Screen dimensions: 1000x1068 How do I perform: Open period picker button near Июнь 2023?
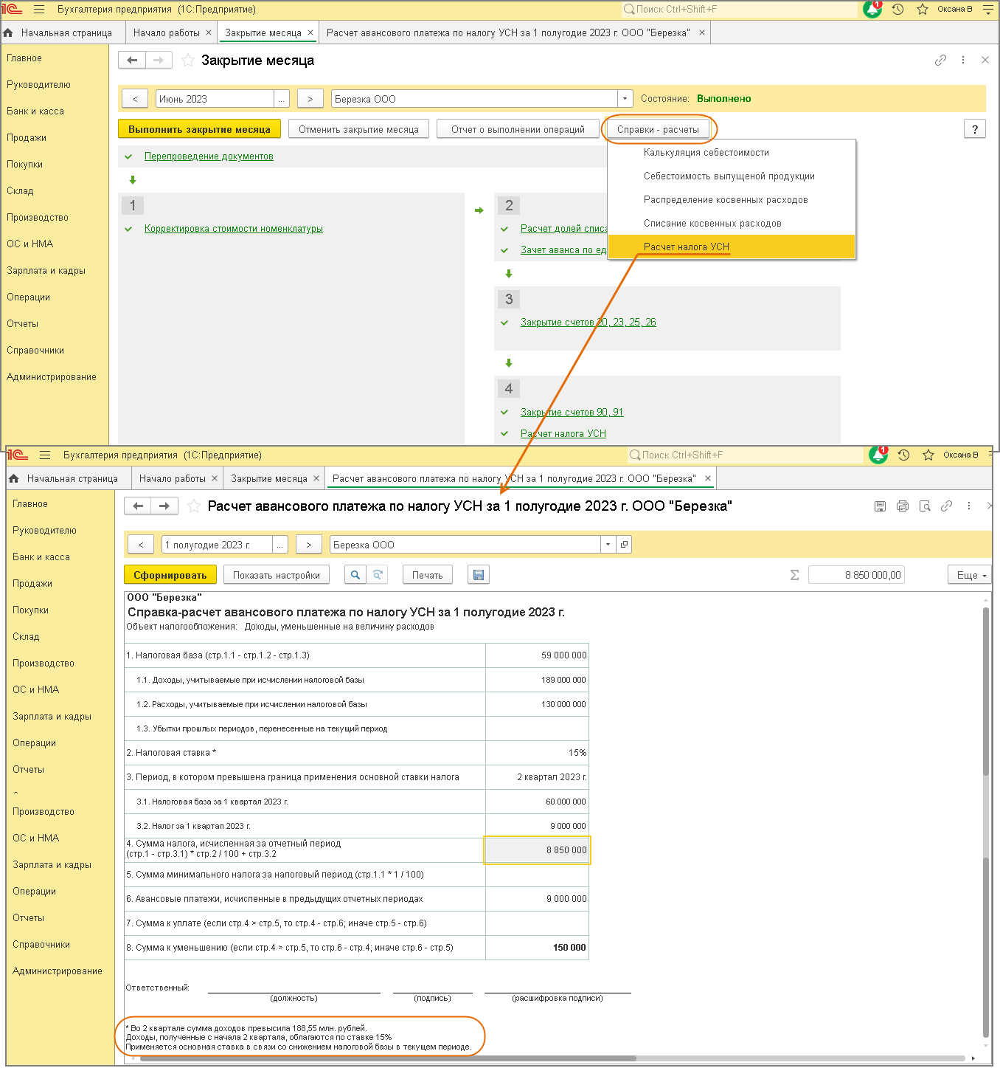(282, 99)
